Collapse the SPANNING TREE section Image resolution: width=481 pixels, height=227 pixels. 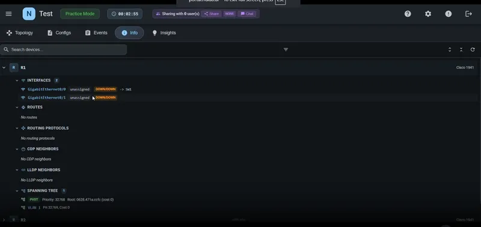coord(17,190)
